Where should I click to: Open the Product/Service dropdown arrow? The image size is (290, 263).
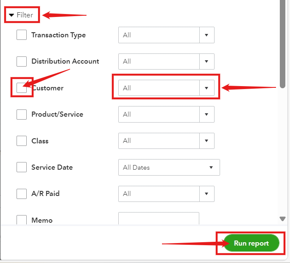(x=207, y=115)
